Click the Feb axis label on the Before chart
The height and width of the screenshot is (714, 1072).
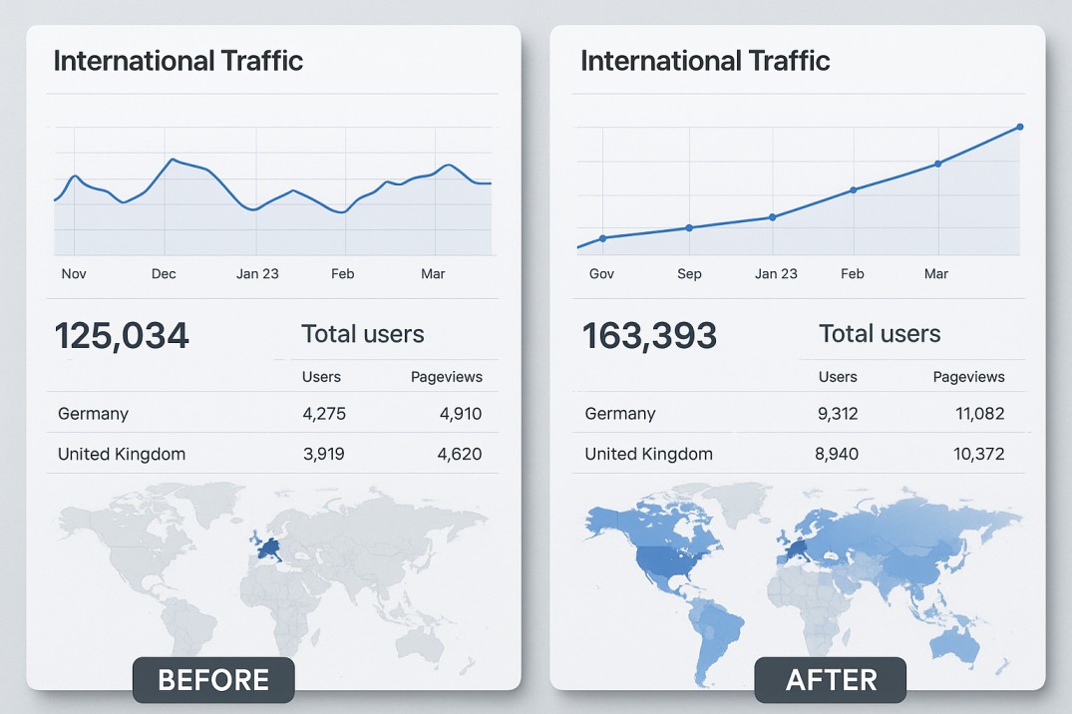[x=342, y=274]
